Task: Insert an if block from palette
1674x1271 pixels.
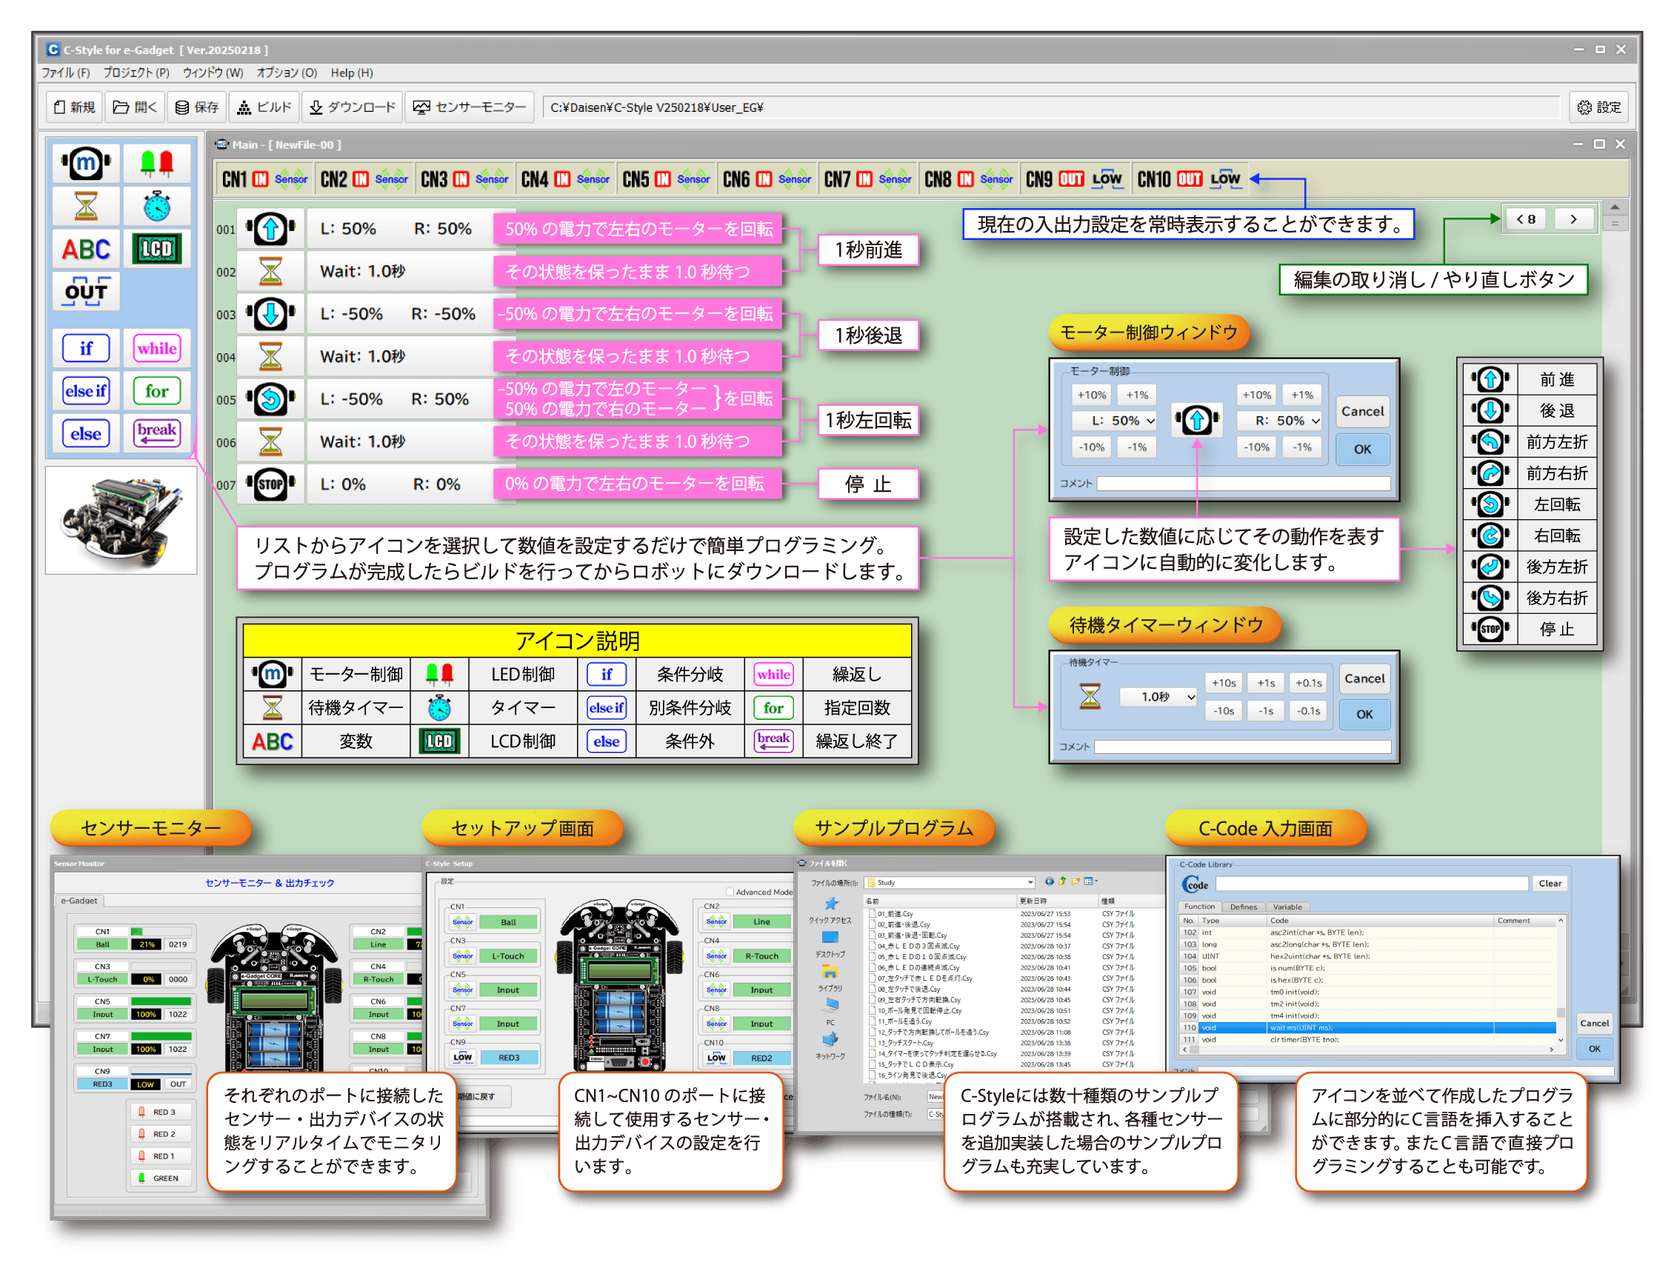Action: tap(86, 349)
